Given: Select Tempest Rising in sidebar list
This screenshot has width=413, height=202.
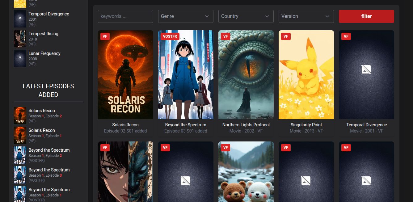Looking at the screenshot, I should coord(43,34).
